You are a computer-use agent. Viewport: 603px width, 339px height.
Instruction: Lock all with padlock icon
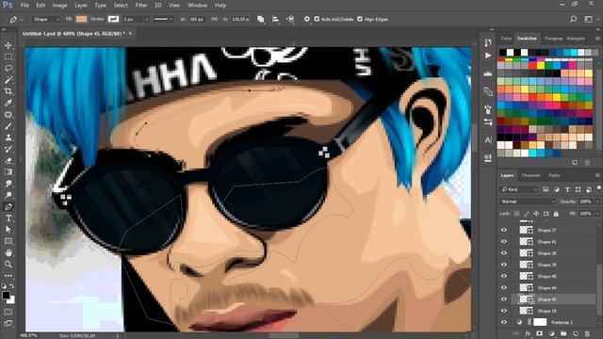tap(556, 214)
